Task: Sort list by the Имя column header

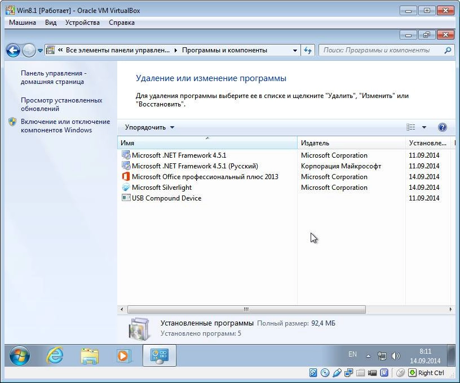Action: click(207, 143)
